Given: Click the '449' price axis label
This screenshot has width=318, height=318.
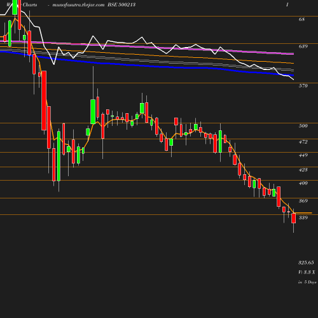Looking at the screenshot, I should [303, 155].
